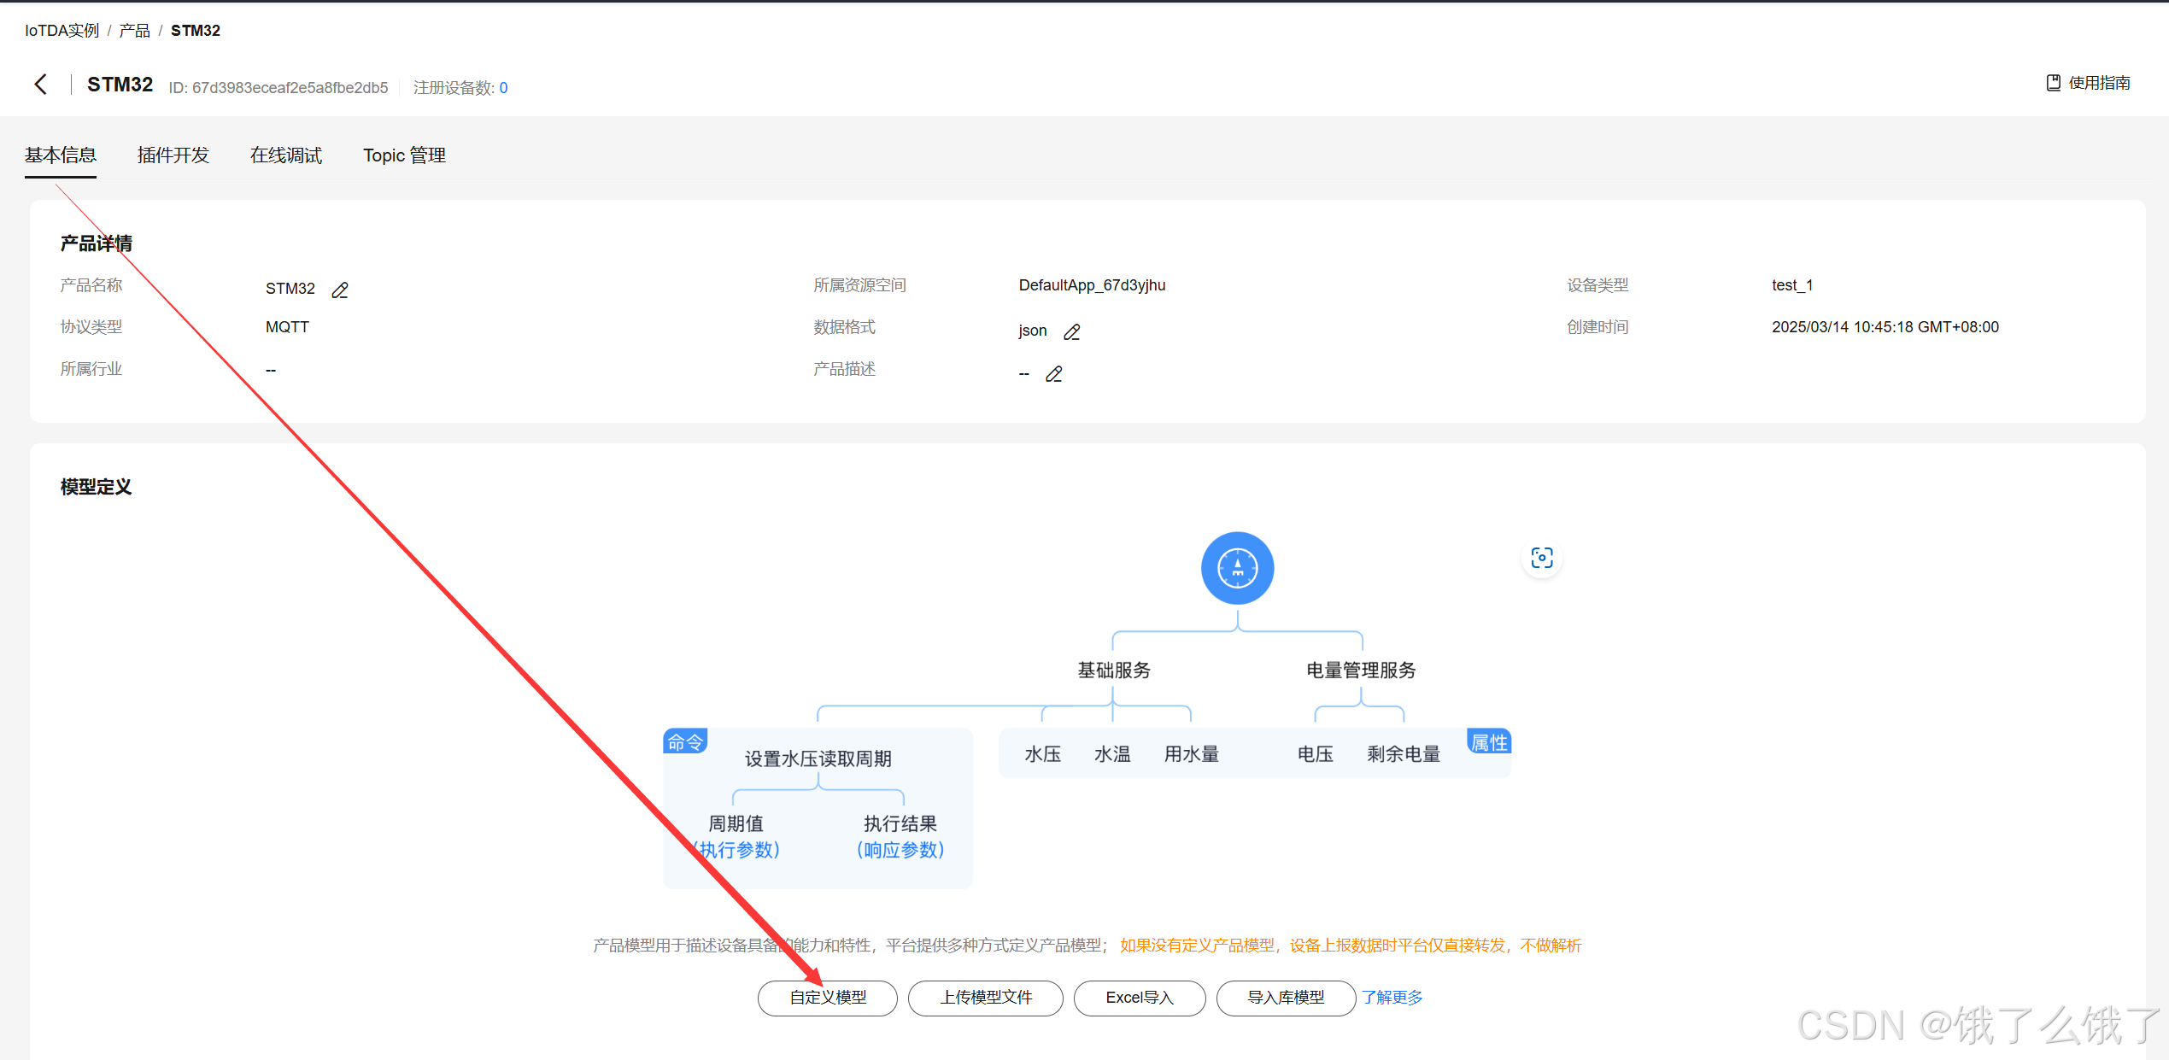Go to the Topic 管理 tab

[404, 155]
